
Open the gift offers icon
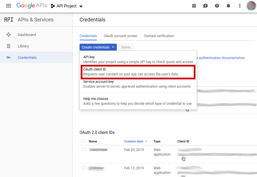(x=194, y=6)
